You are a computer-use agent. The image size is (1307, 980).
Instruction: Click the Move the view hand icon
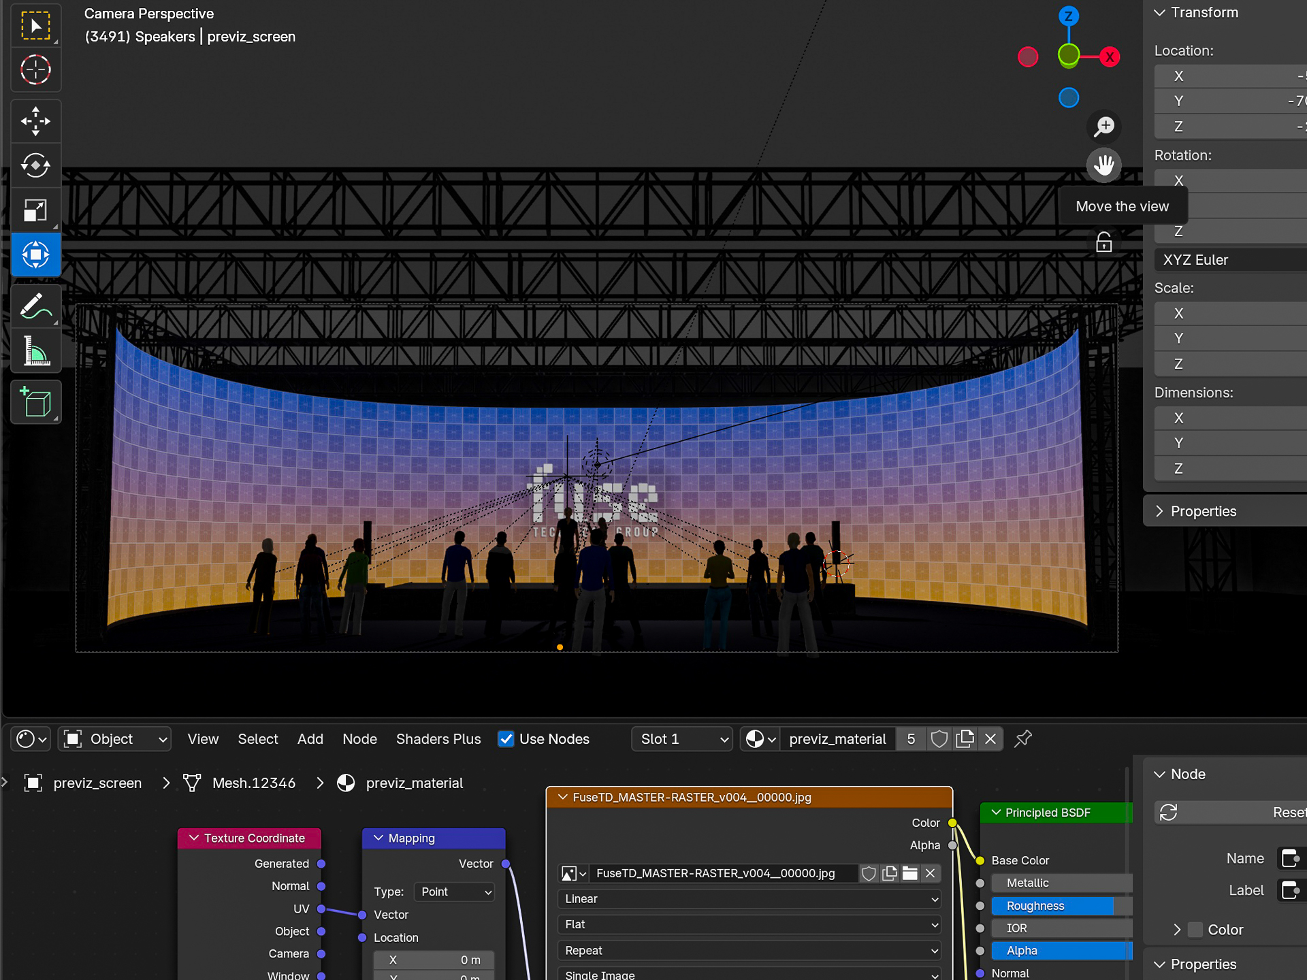[x=1103, y=165]
